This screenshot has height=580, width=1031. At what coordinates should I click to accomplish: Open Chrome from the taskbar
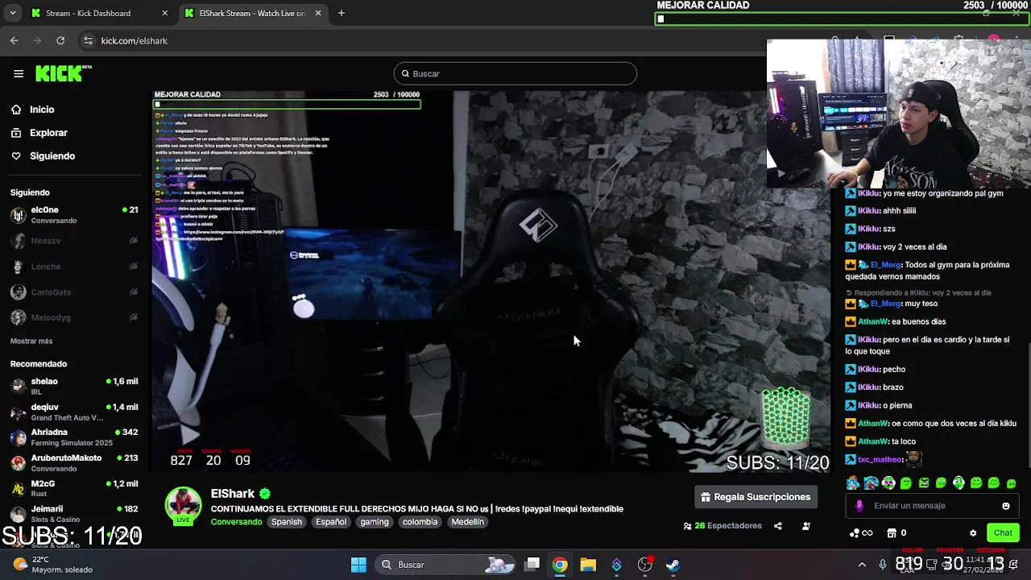pyautogui.click(x=560, y=565)
